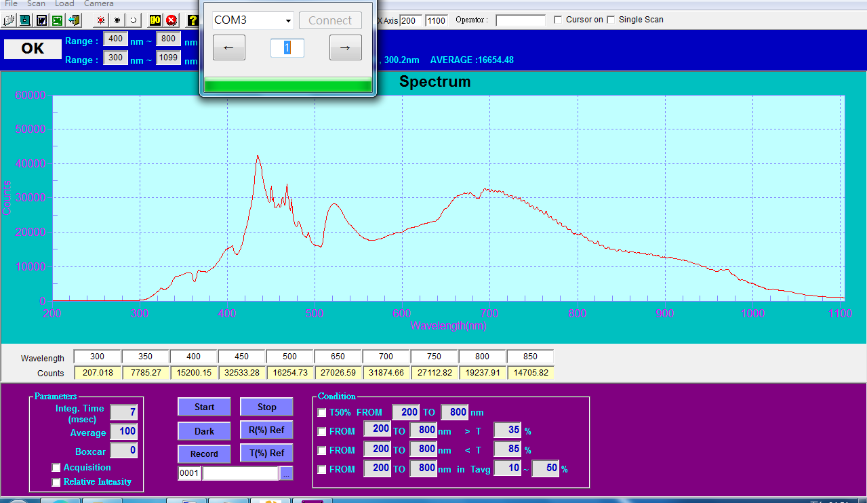Click the yellow question mark help icon
This screenshot has height=503, width=867.
click(x=193, y=20)
